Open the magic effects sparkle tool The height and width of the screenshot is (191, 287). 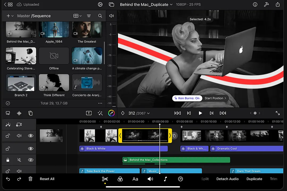point(100,113)
